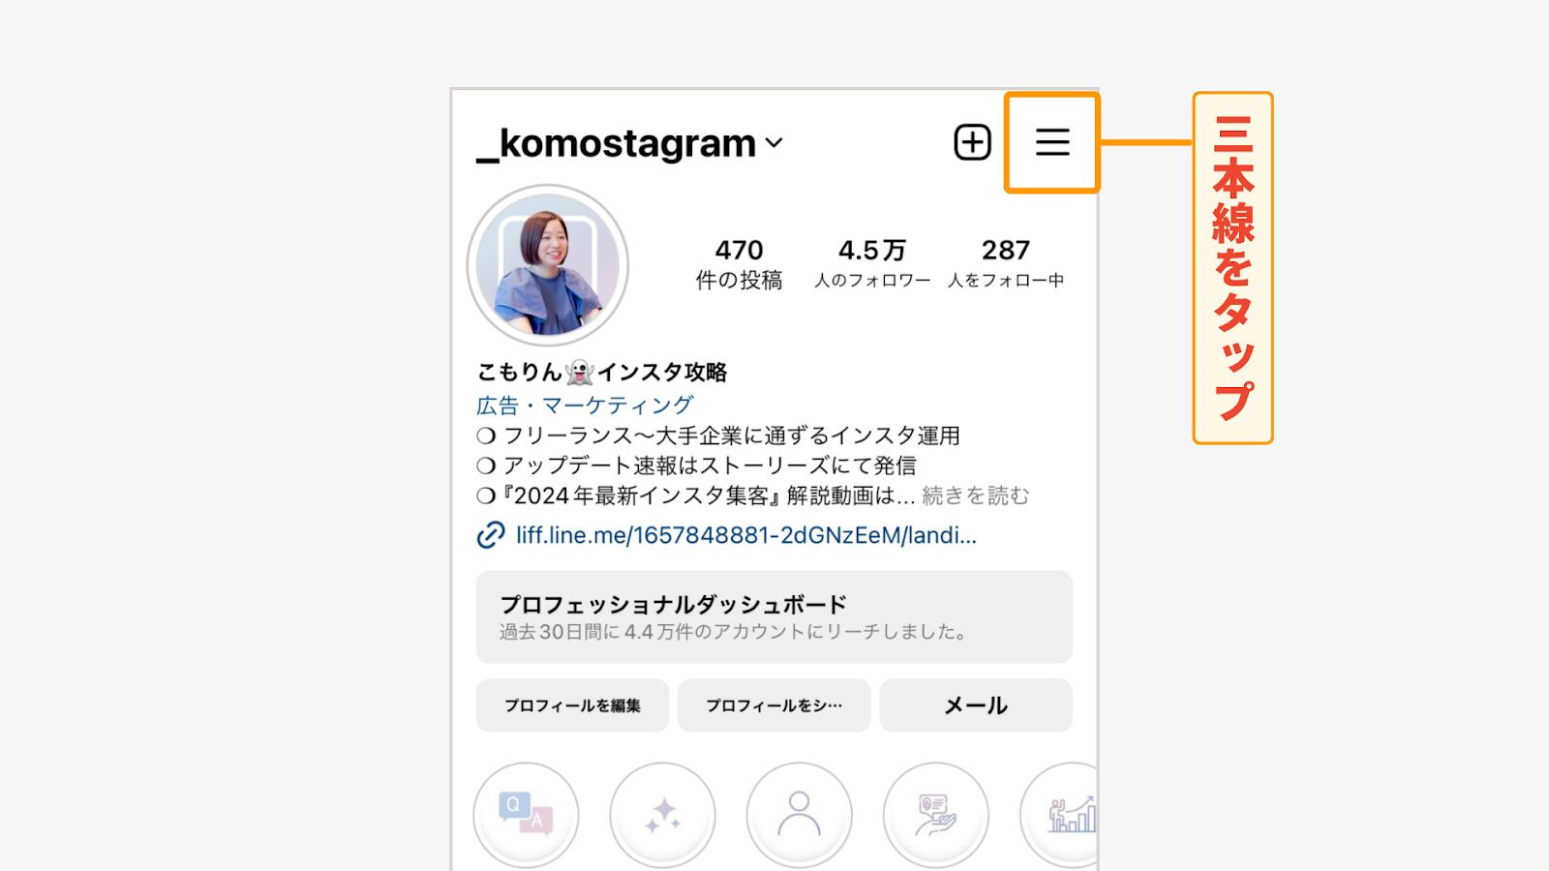
Task: Expand bio with 続きを読む
Action: coord(976,496)
